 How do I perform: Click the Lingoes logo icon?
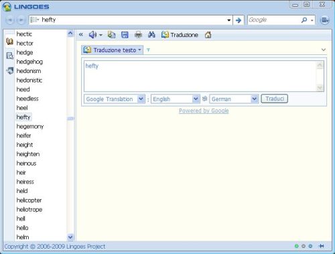(x=7, y=7)
